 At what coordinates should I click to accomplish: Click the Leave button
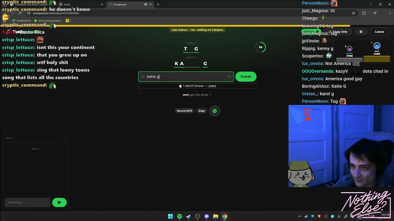[379, 32]
